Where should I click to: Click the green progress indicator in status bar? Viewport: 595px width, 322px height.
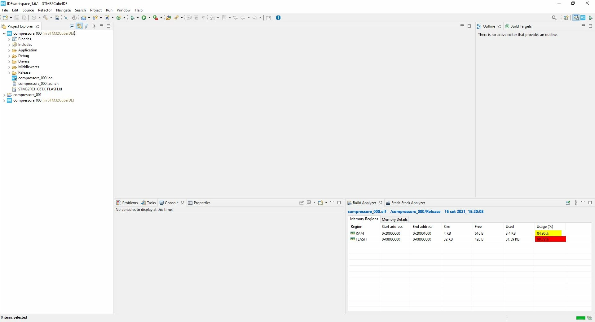581,318
